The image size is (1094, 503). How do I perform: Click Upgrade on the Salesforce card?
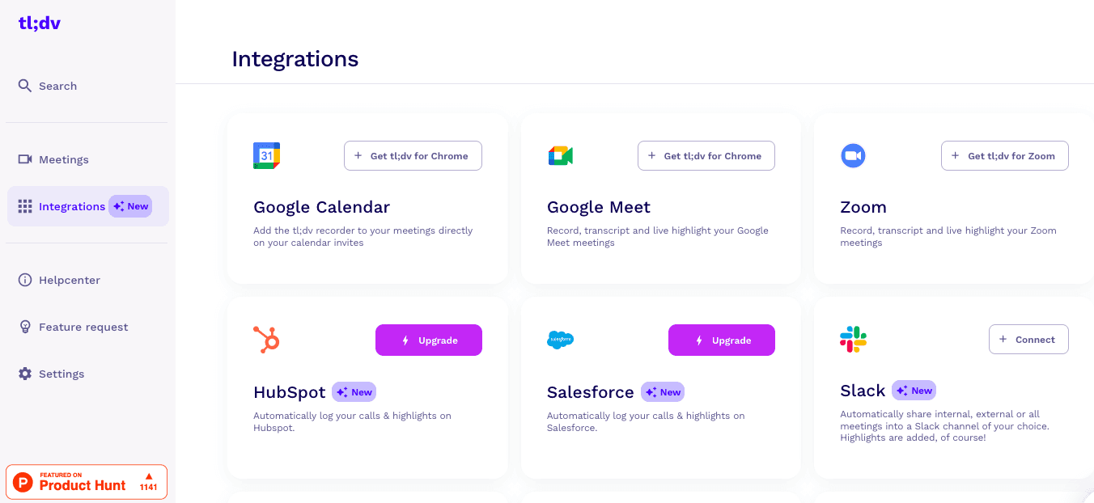tap(722, 340)
